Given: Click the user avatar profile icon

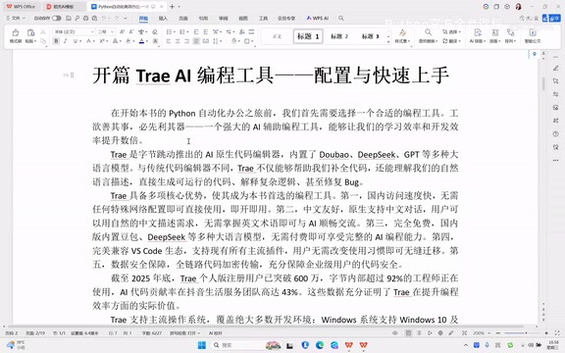Looking at the screenshot, I should pyautogui.click(x=519, y=7).
